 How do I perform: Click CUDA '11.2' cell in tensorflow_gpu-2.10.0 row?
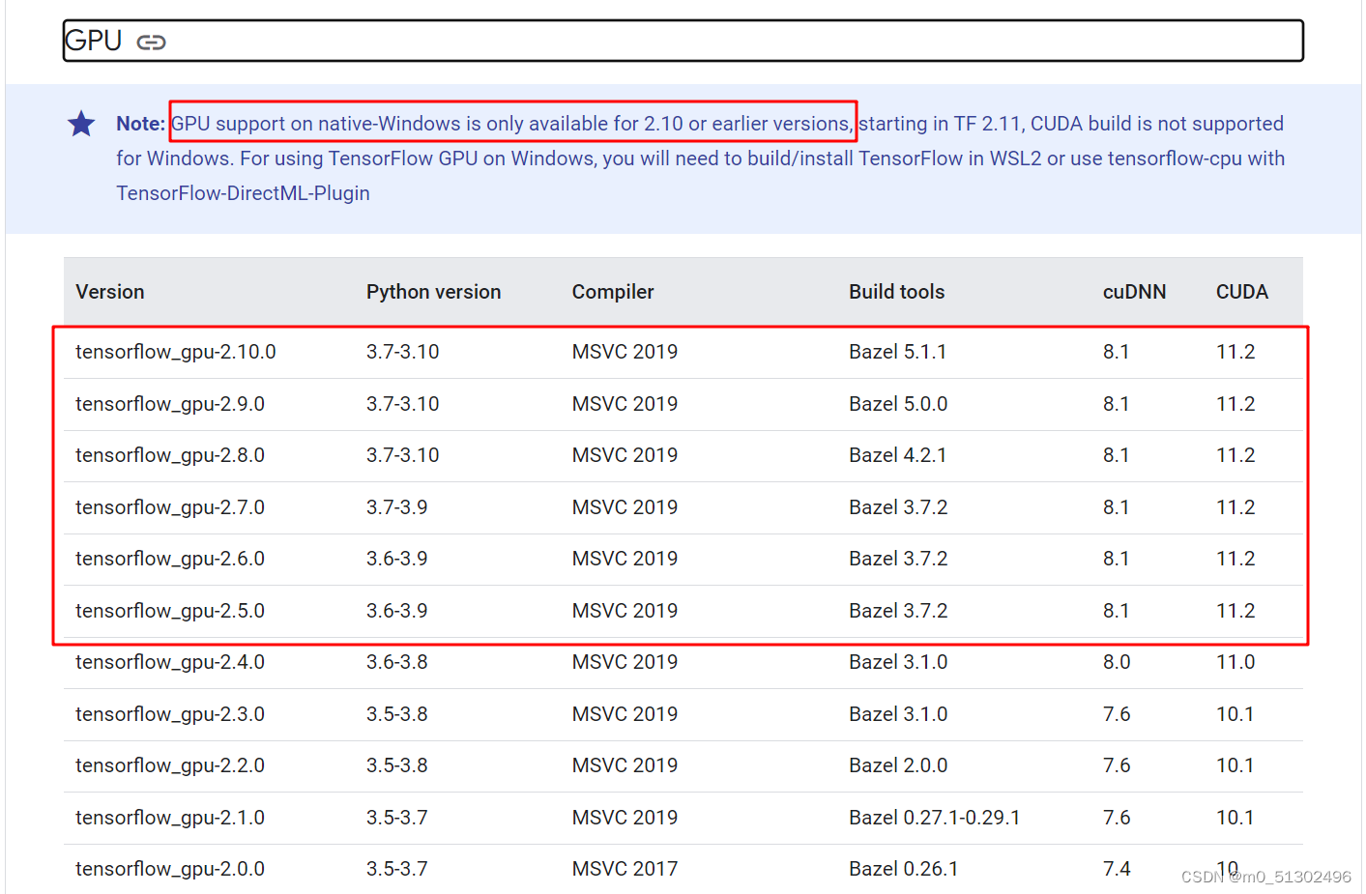pos(1235,352)
